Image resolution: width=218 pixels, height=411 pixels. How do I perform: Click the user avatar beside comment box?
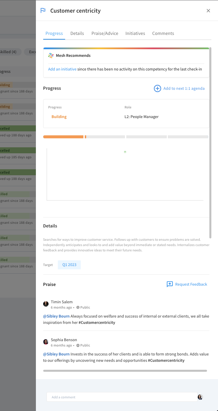200,397
